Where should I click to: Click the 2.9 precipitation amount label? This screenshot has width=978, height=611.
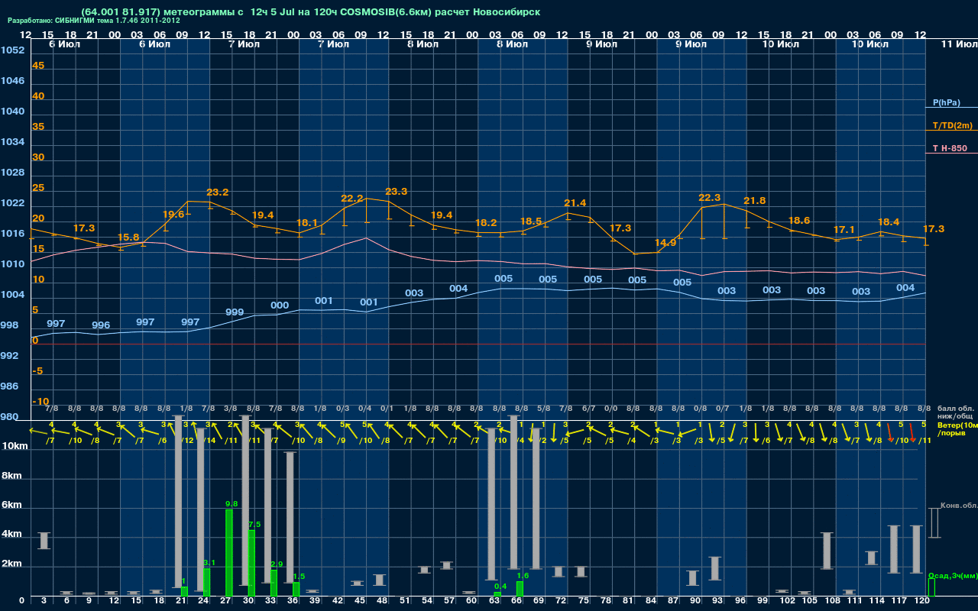click(277, 564)
